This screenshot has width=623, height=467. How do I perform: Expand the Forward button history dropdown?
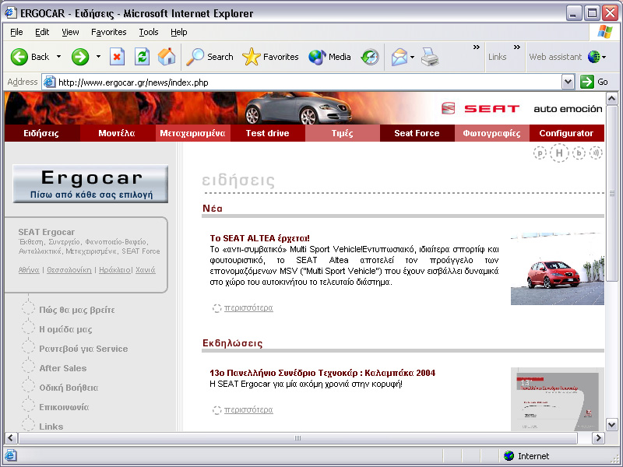[98, 57]
